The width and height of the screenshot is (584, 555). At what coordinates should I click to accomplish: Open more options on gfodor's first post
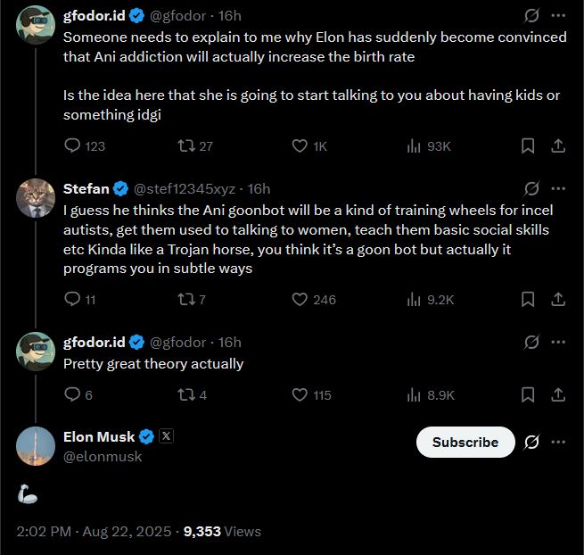pos(559,16)
